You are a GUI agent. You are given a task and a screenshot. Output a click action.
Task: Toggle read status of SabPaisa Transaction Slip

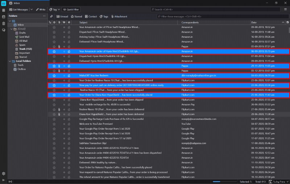pyautogui.click(x=64, y=143)
